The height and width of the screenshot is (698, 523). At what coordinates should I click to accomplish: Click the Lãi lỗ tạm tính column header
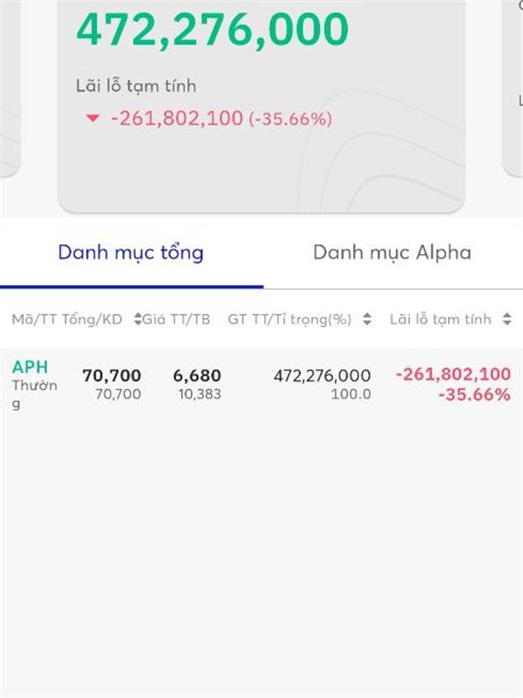[441, 319]
